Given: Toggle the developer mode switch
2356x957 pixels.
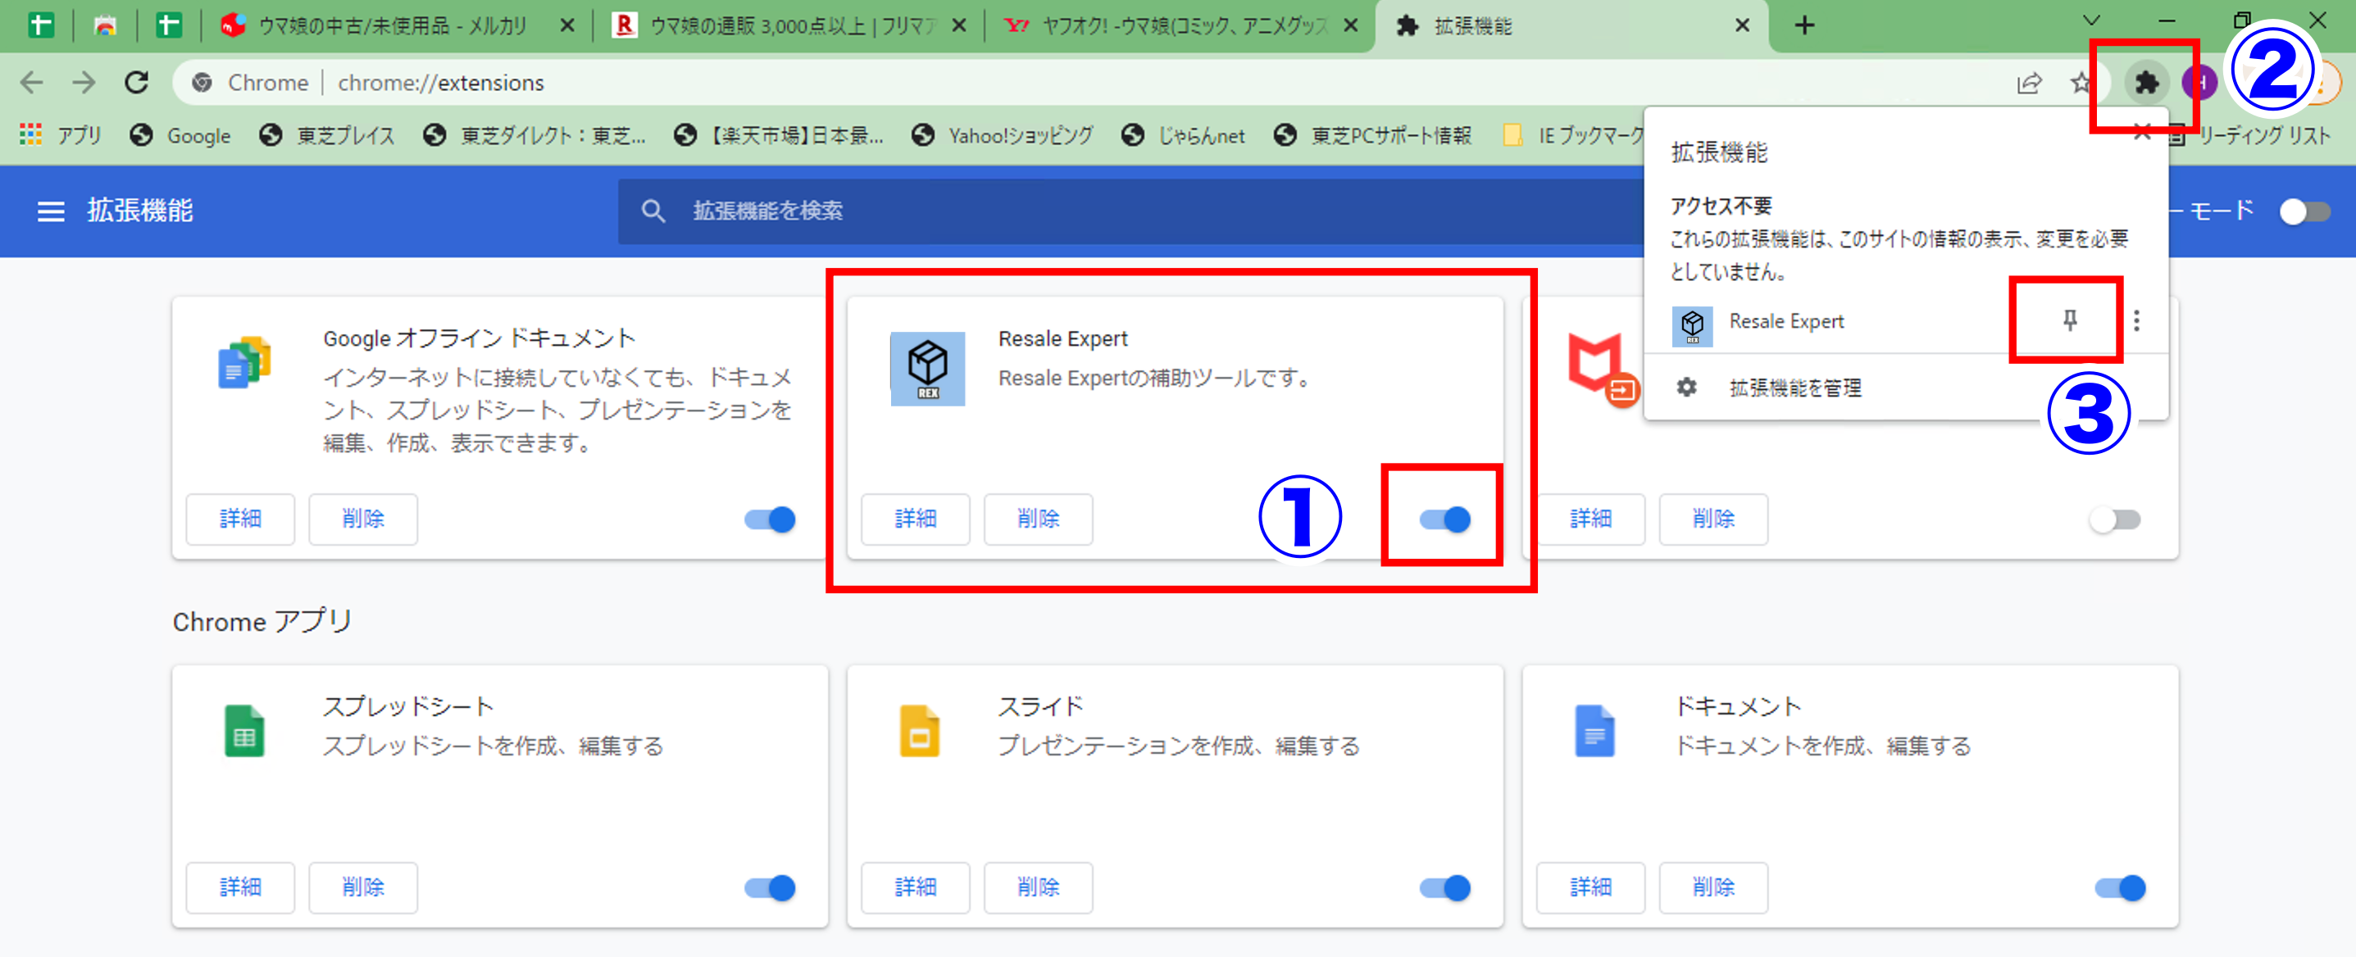Looking at the screenshot, I should tap(2304, 211).
